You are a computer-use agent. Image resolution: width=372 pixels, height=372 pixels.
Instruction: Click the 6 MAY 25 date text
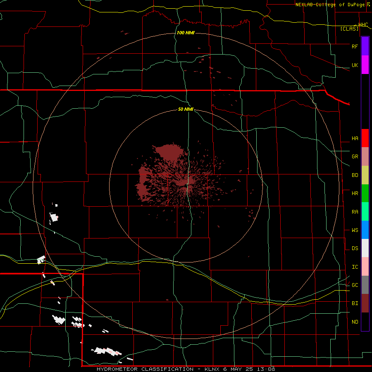[x=238, y=369]
